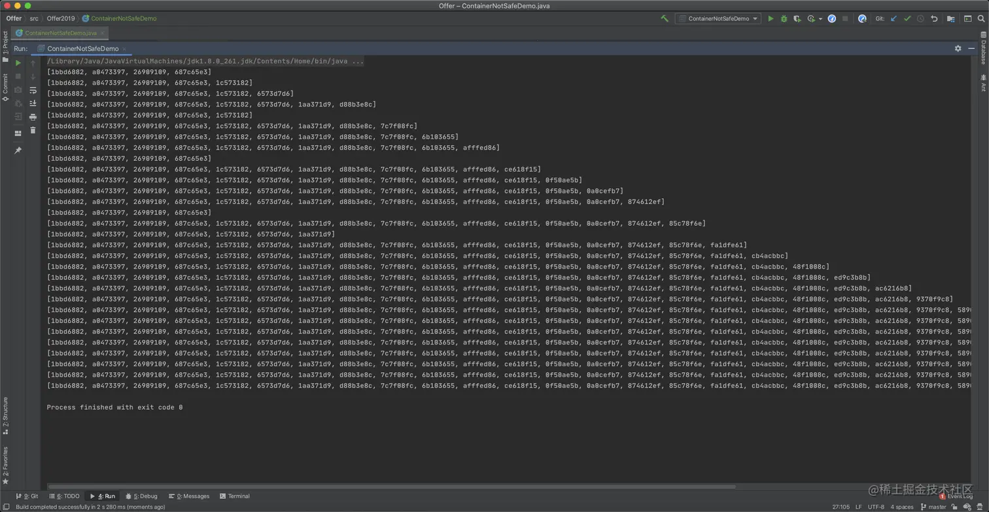Click the horizontal scrollbar under the console

point(391,486)
